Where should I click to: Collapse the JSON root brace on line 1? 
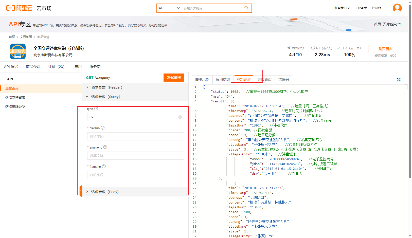(204, 87)
